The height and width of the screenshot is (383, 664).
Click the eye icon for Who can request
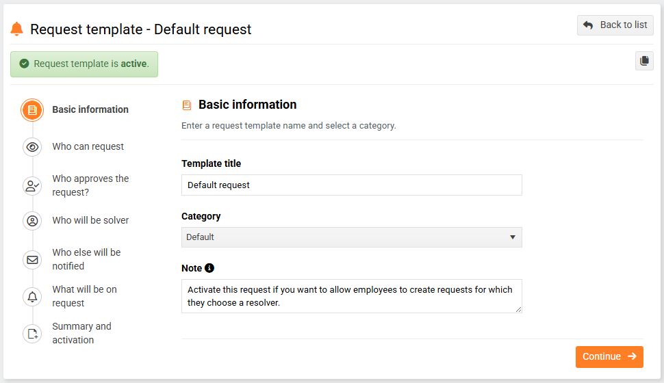[x=32, y=147]
